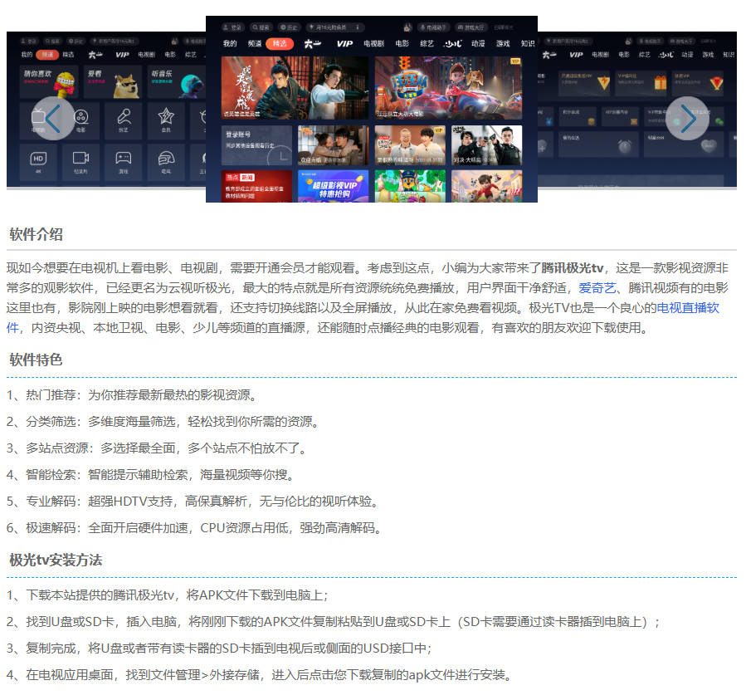Click the right carousel navigation arrow
Image resolution: width=746 pixels, height=695 pixels.
[689, 120]
